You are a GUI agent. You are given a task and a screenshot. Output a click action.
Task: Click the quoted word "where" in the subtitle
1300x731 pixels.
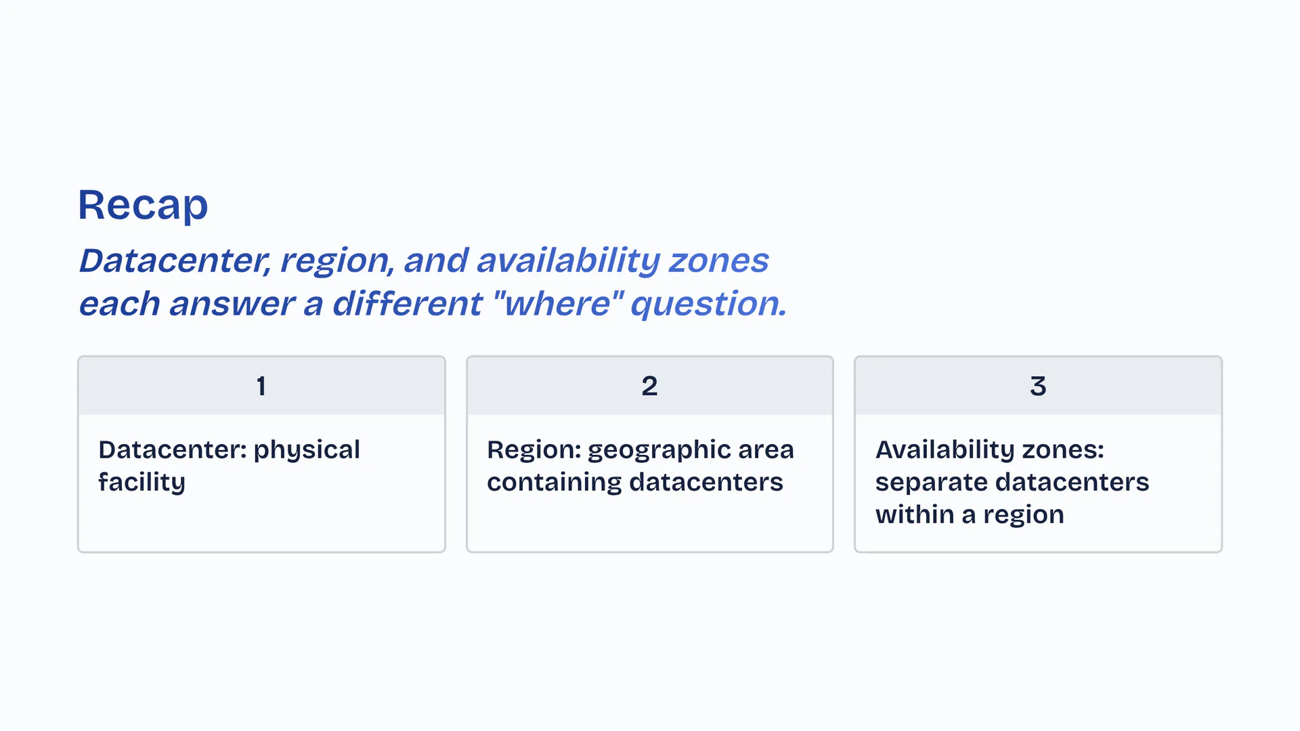click(x=558, y=303)
